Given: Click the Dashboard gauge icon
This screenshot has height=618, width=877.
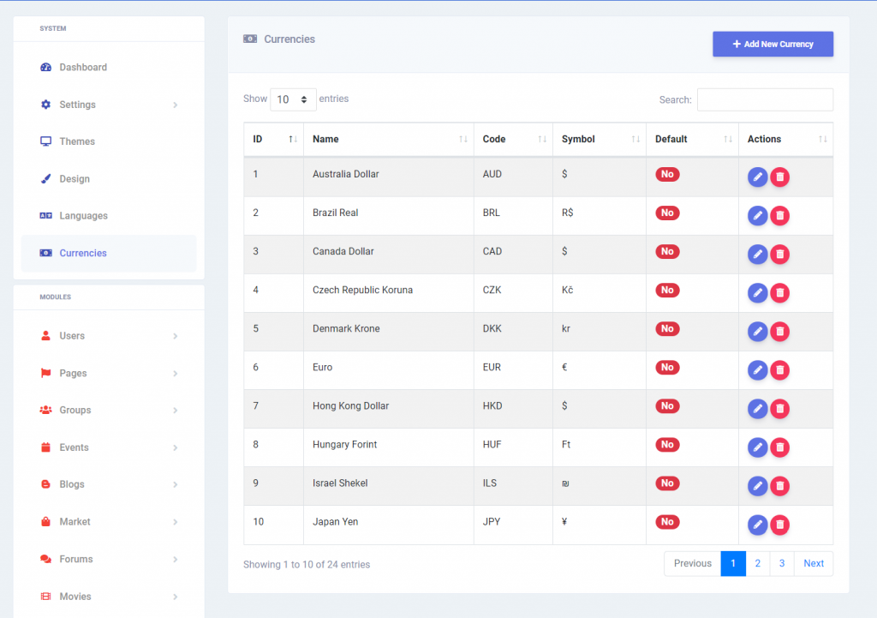Looking at the screenshot, I should 46,67.
